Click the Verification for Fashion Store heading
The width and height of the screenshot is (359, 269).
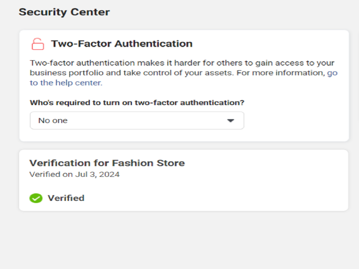(107, 163)
